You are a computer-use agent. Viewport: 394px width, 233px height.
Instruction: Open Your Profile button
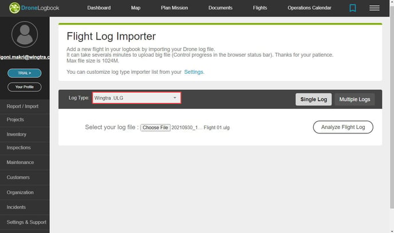point(24,87)
